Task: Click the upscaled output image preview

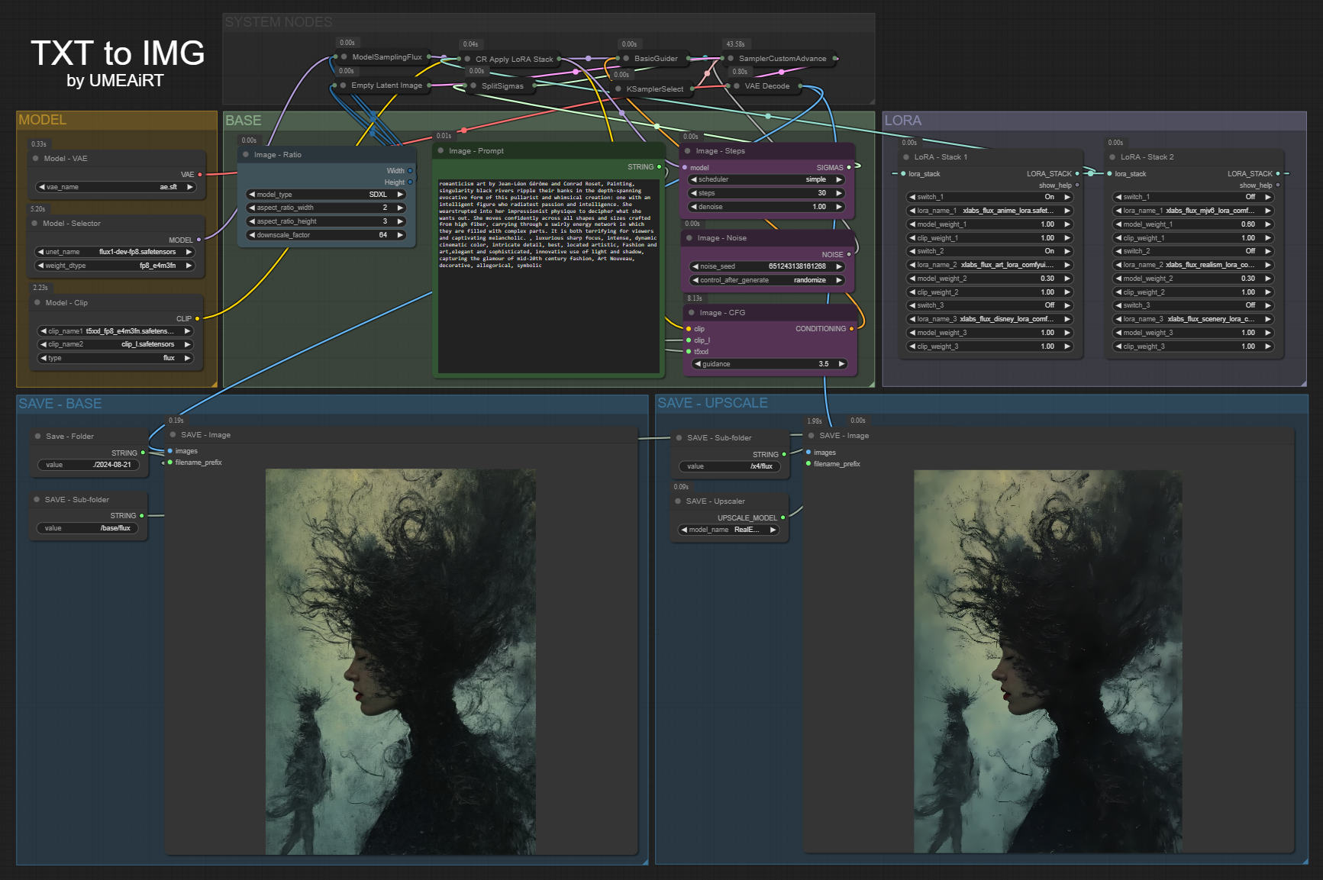Action: tap(1047, 661)
